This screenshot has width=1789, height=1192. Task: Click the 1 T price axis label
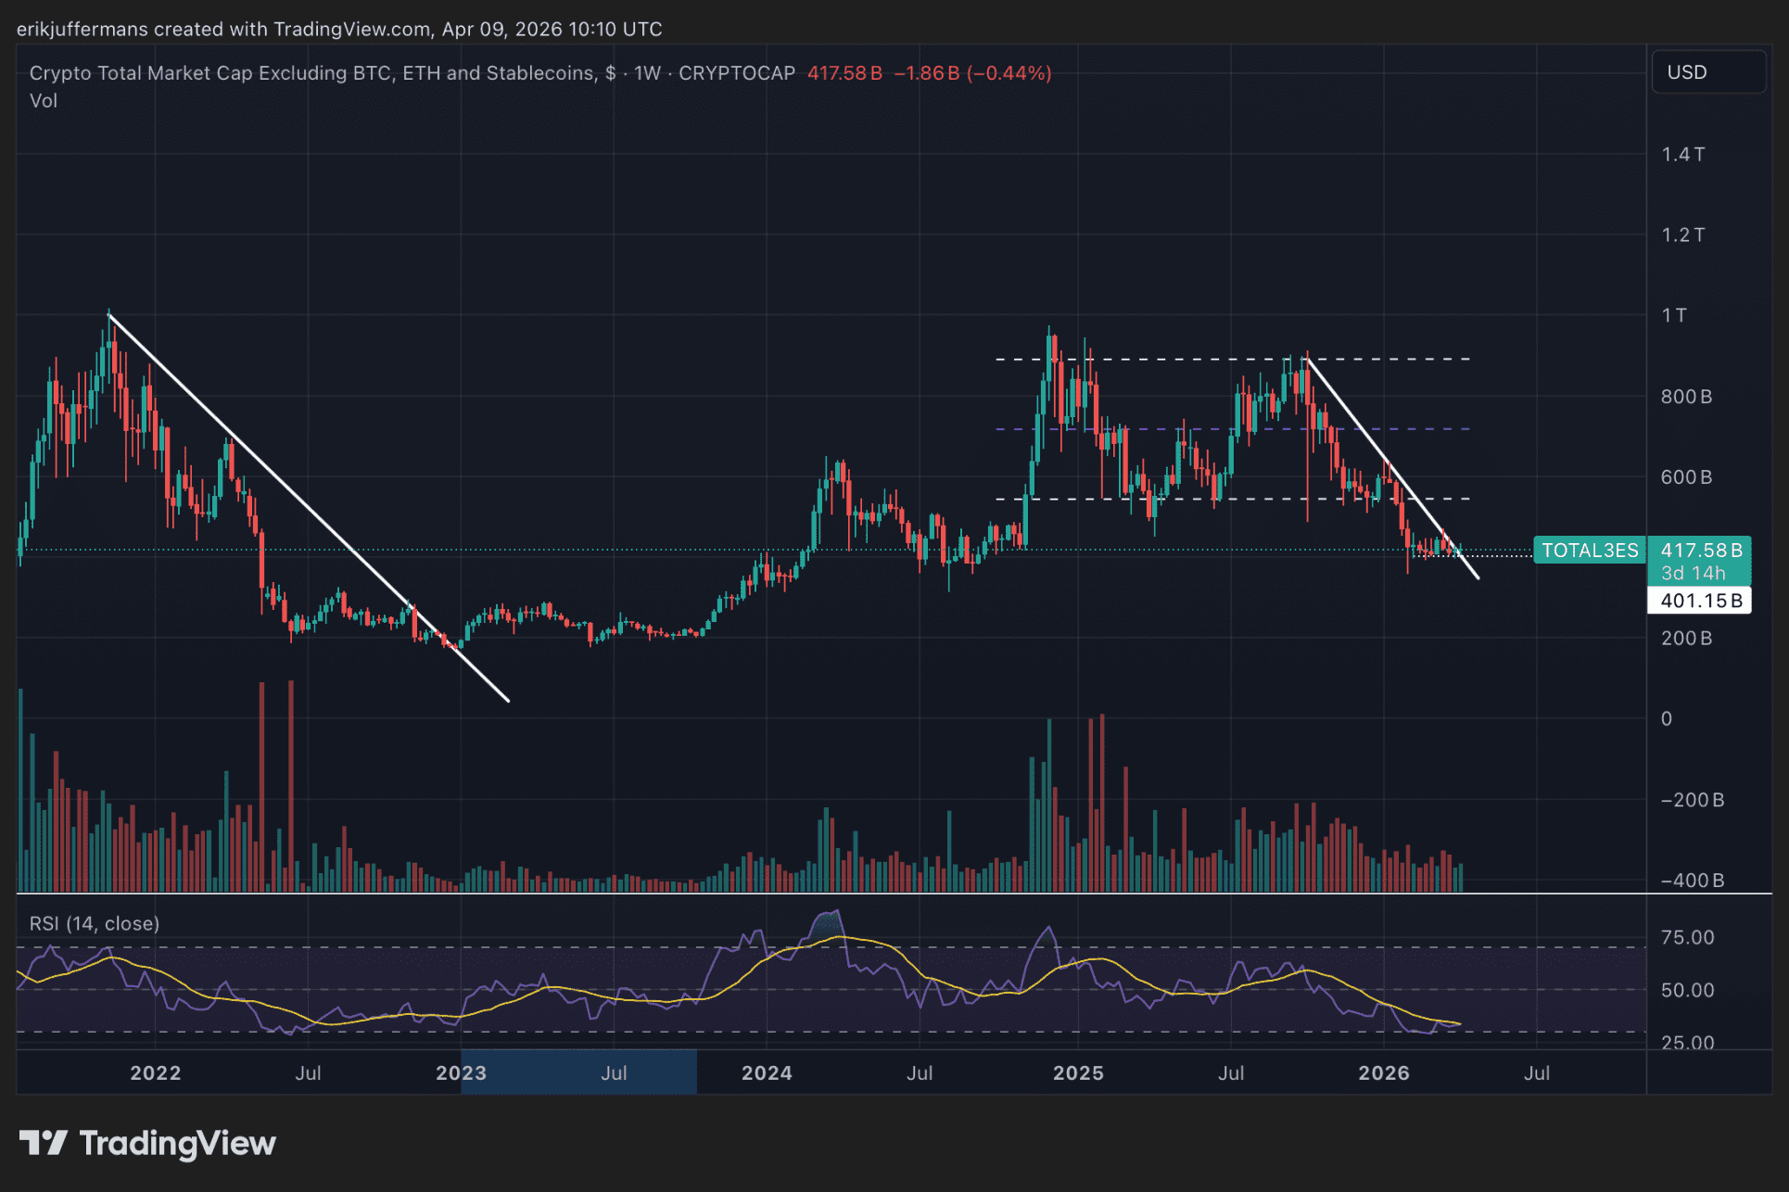click(x=1673, y=315)
